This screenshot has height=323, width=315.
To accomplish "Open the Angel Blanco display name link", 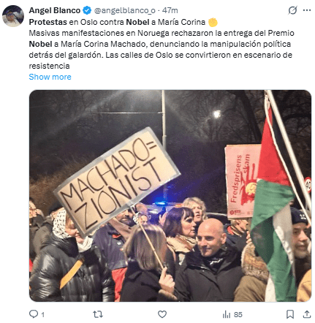I will click(55, 10).
